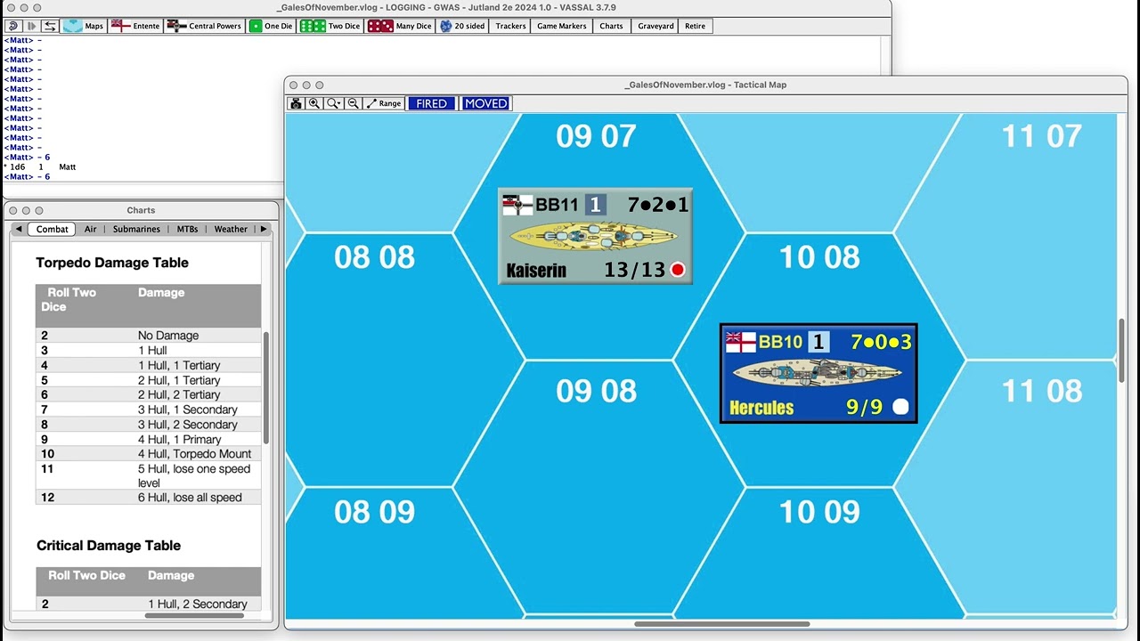The image size is (1140, 641).
Task: Click hex label 09 08
Action: (x=596, y=391)
